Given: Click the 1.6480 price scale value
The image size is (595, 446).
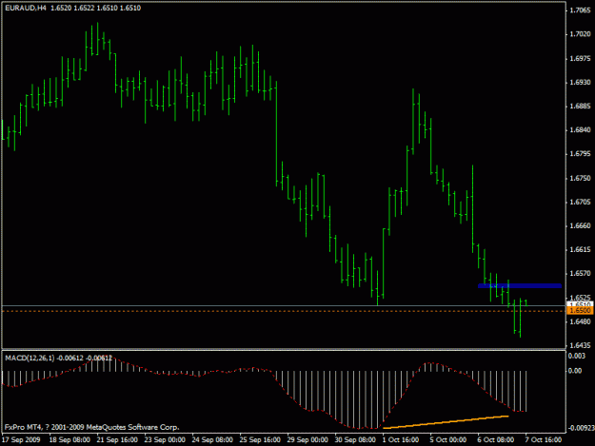Looking at the screenshot, I should click(580, 321).
